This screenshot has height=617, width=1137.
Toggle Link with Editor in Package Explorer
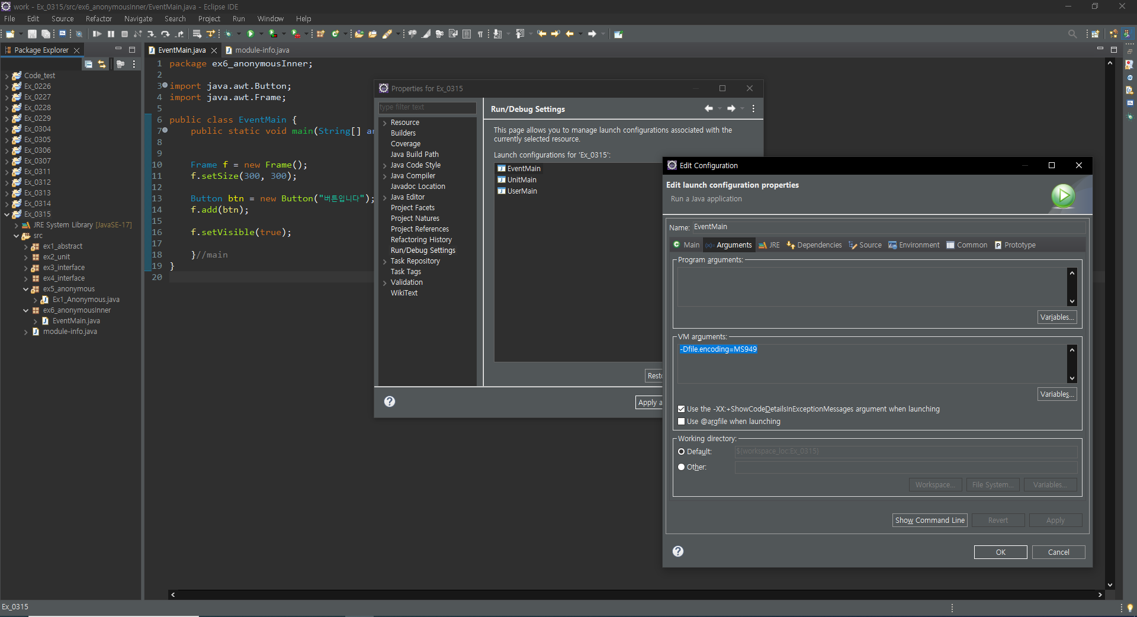[102, 64]
